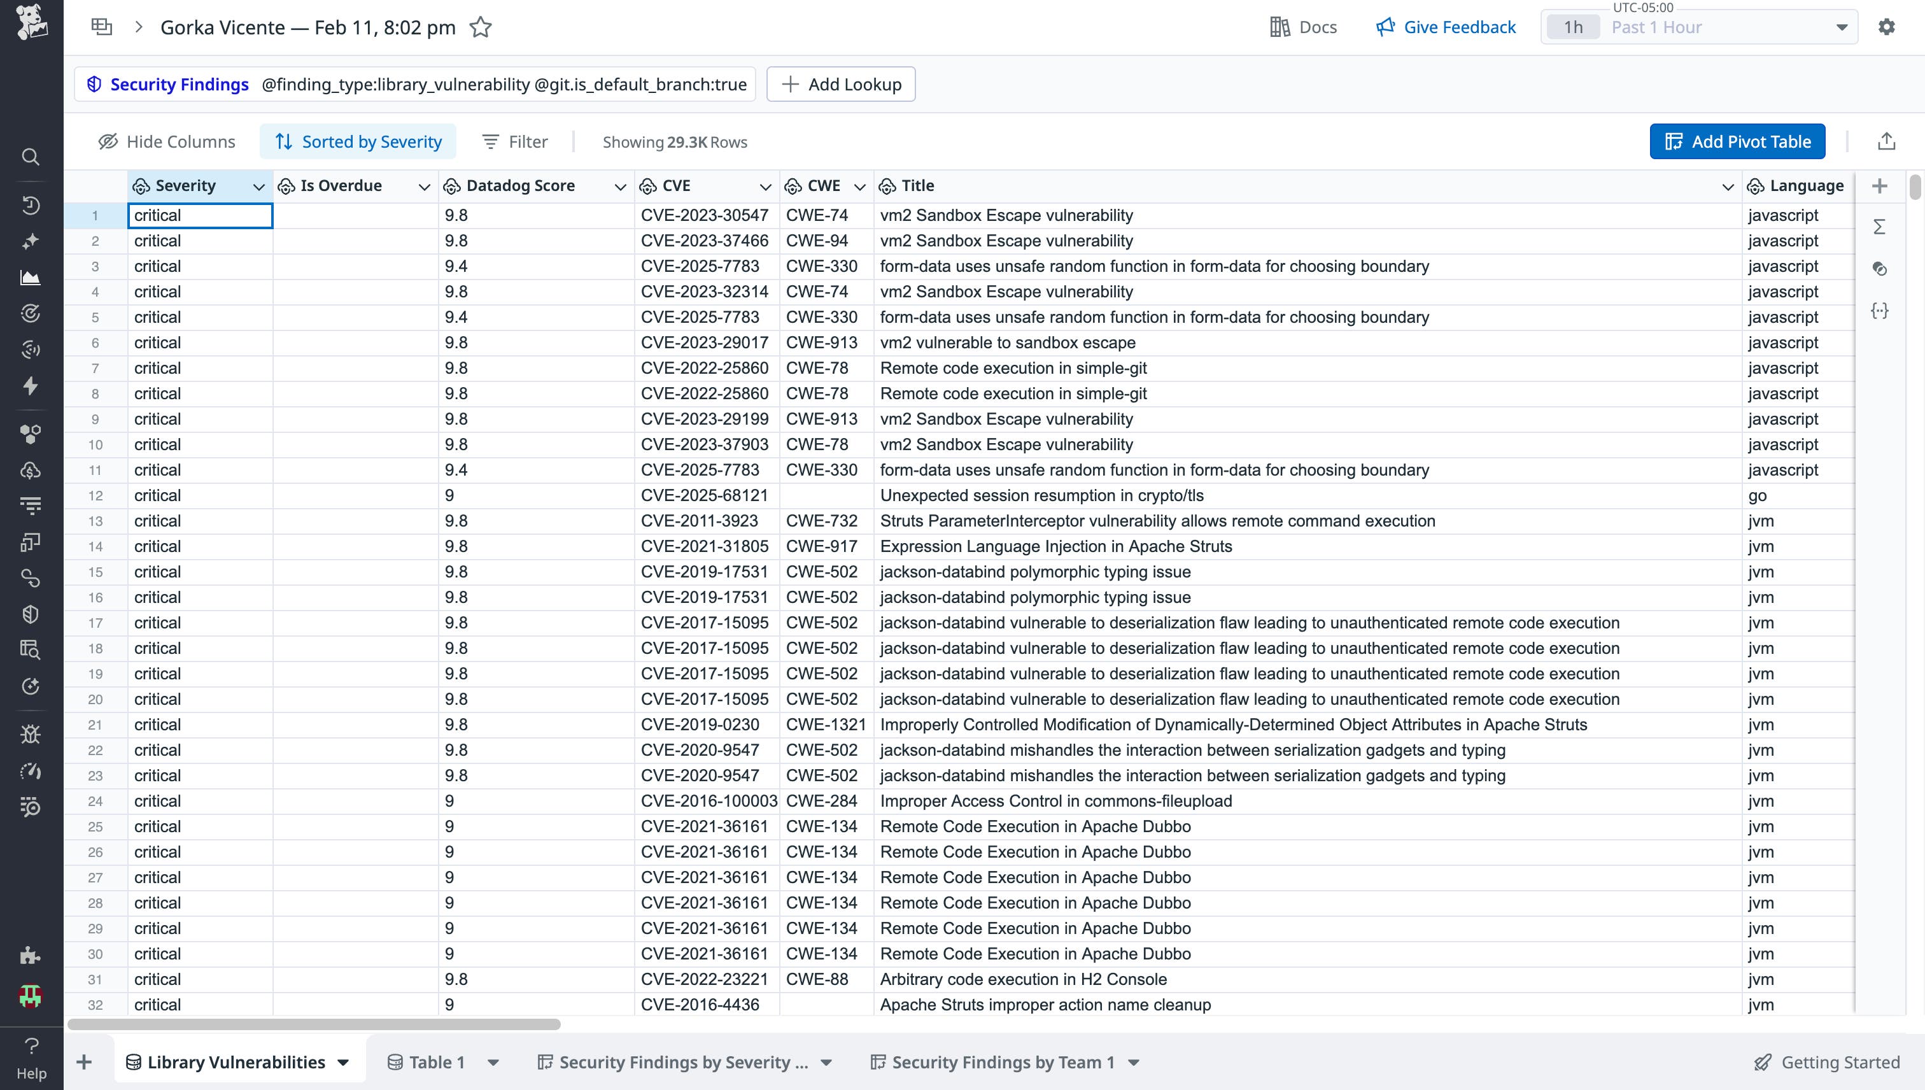Toggle the Sorted by Severity control
Viewport: 1925px width, 1090px height.
pos(358,141)
